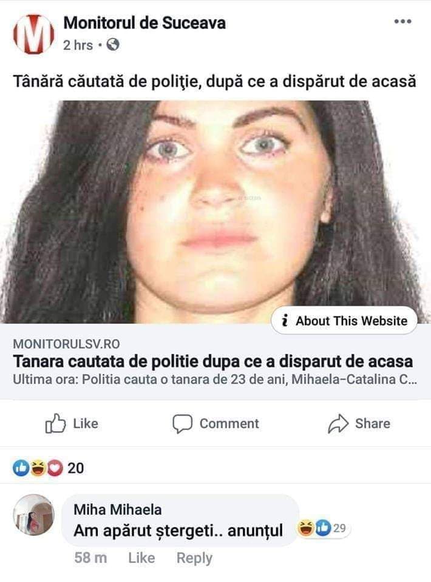Click the Share arrow icon
This screenshot has height=582, width=431.
coord(338,424)
